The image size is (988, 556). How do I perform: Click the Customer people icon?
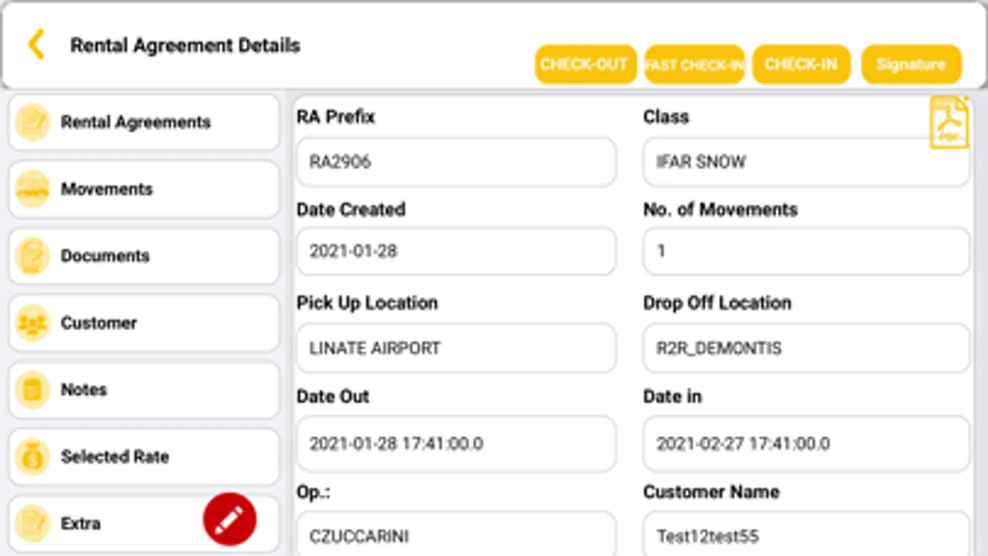coord(32,323)
